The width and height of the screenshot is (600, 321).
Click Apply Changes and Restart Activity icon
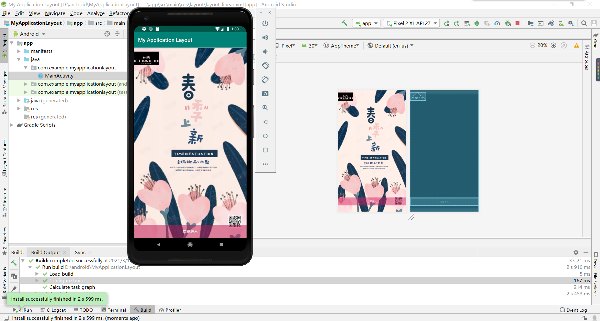coord(457,23)
